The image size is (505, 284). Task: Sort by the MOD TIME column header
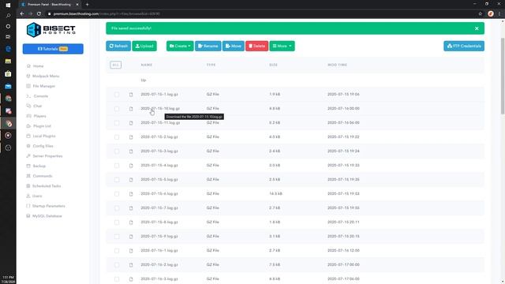coord(337,65)
